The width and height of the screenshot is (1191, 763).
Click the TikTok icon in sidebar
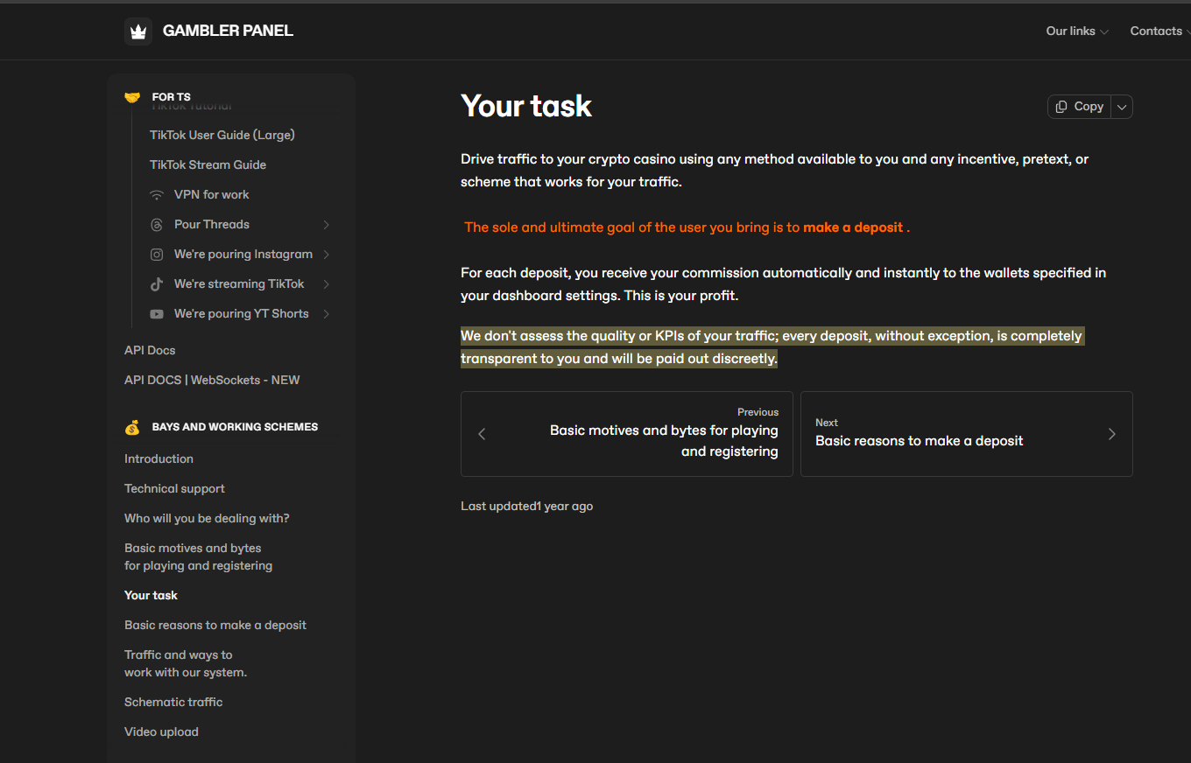tap(157, 284)
